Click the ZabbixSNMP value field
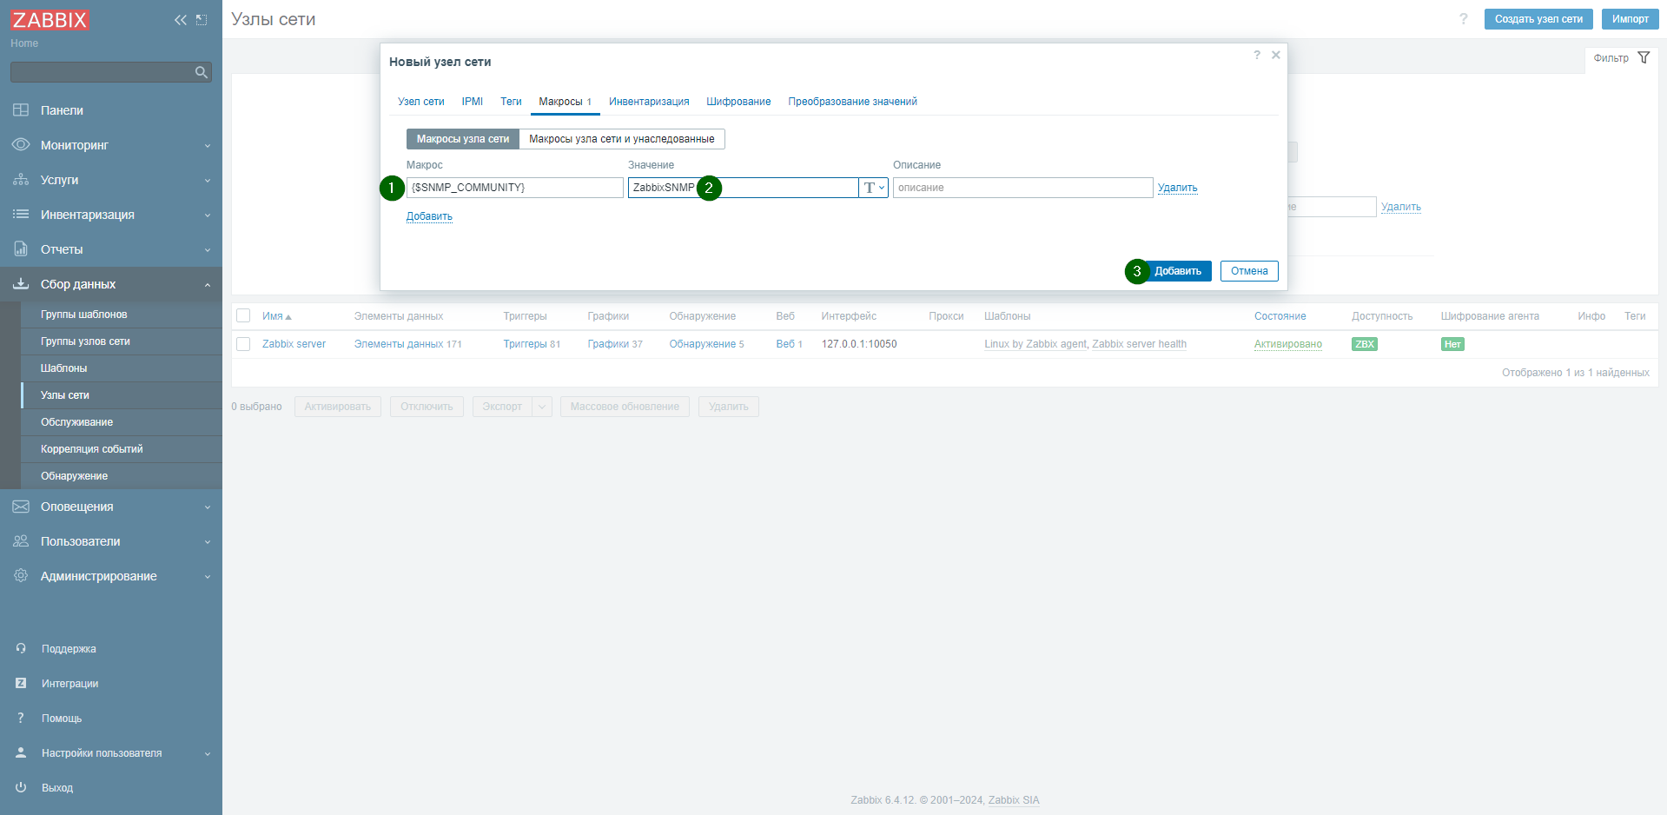Image resolution: width=1667 pixels, height=815 pixels. [x=744, y=188]
